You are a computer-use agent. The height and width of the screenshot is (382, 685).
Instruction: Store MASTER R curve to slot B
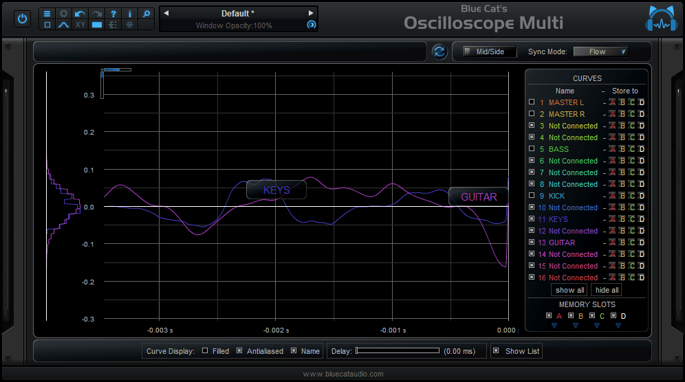(622, 114)
